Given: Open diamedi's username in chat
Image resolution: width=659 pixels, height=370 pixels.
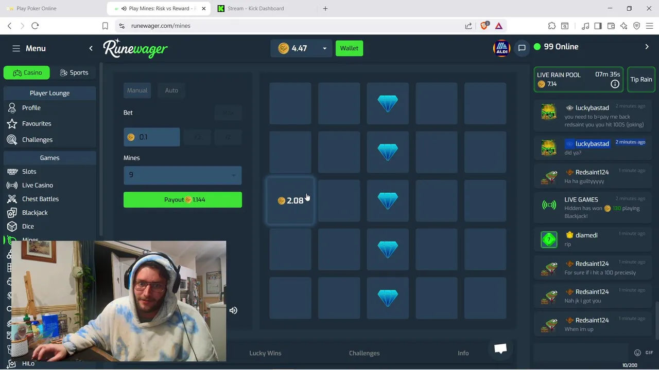Looking at the screenshot, I should 586,235.
